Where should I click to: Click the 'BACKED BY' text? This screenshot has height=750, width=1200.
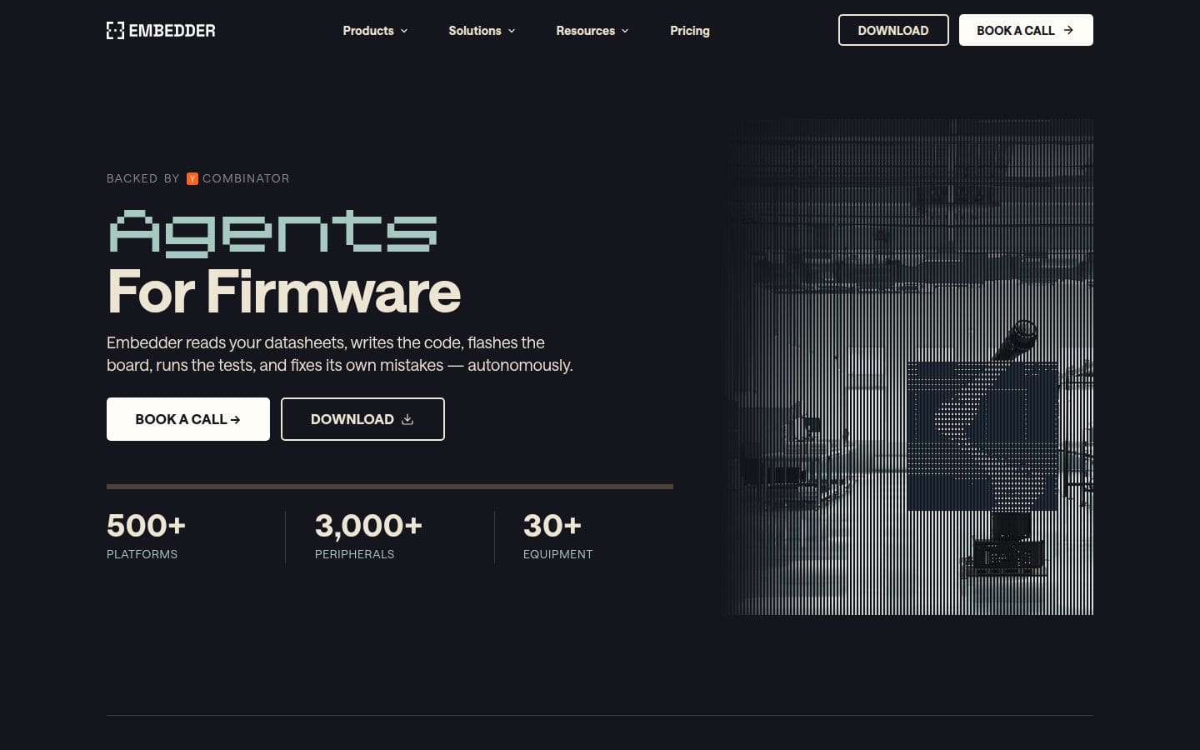(x=143, y=178)
